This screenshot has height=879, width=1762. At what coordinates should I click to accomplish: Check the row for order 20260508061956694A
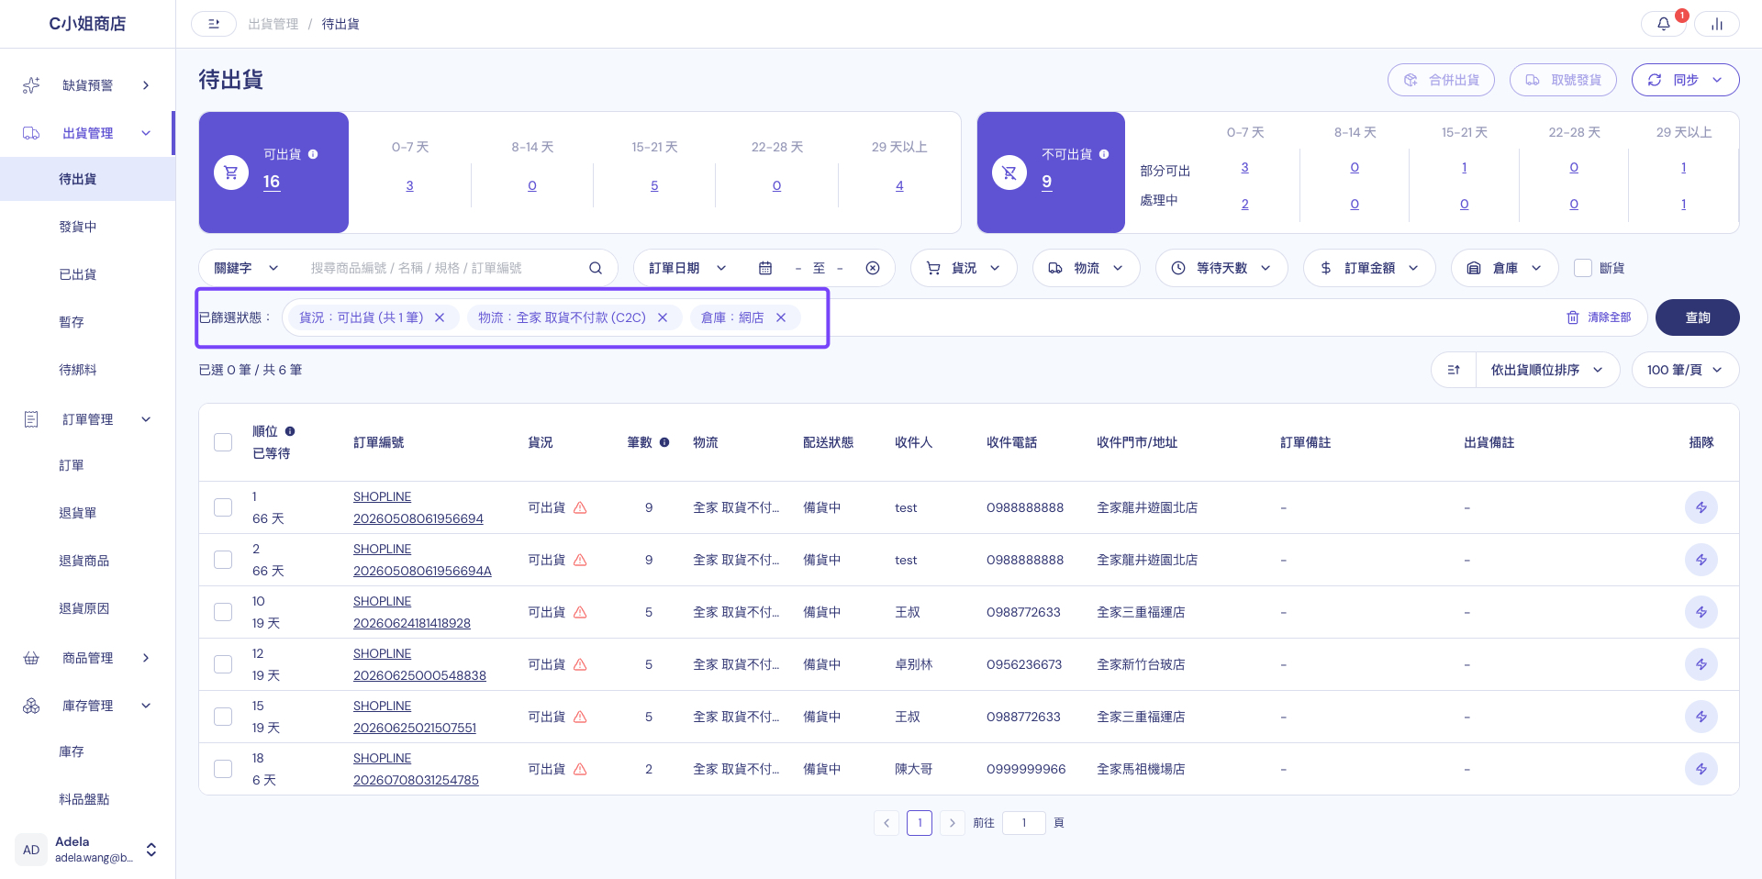click(x=223, y=560)
